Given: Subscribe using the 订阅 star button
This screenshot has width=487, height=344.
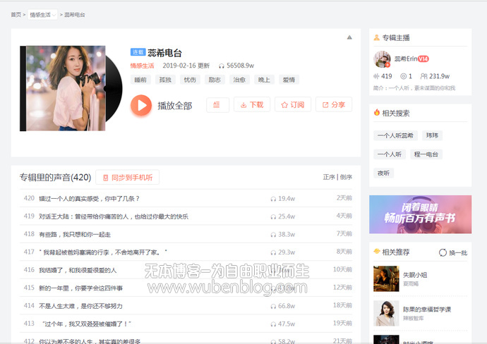Looking at the screenshot, I should pos(293,105).
